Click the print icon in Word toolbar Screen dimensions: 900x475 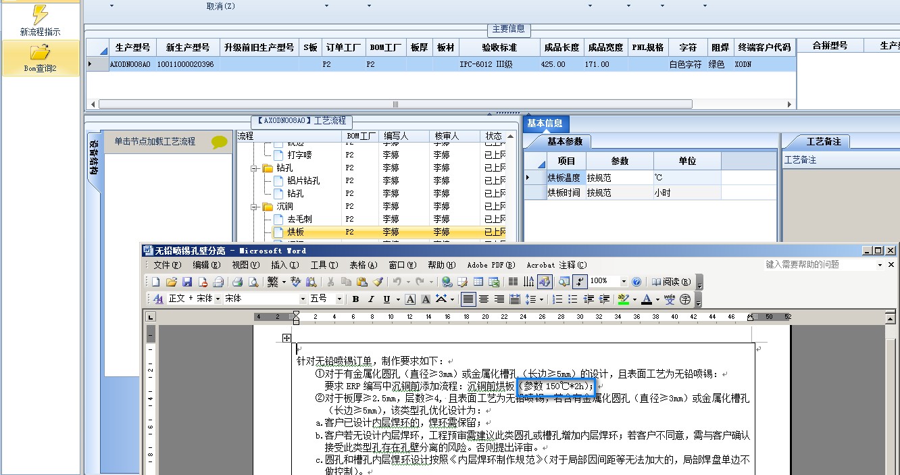tap(237, 282)
